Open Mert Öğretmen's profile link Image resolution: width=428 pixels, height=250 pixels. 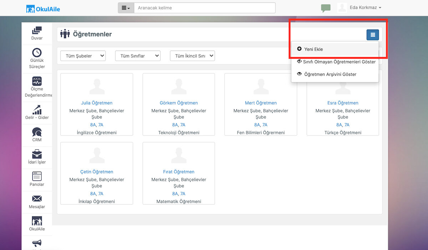261,103
